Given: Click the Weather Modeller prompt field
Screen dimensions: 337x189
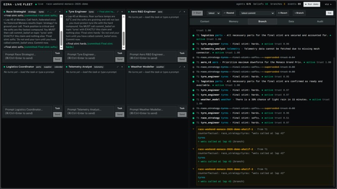Looking at the screenshot, I should pos(152,111).
